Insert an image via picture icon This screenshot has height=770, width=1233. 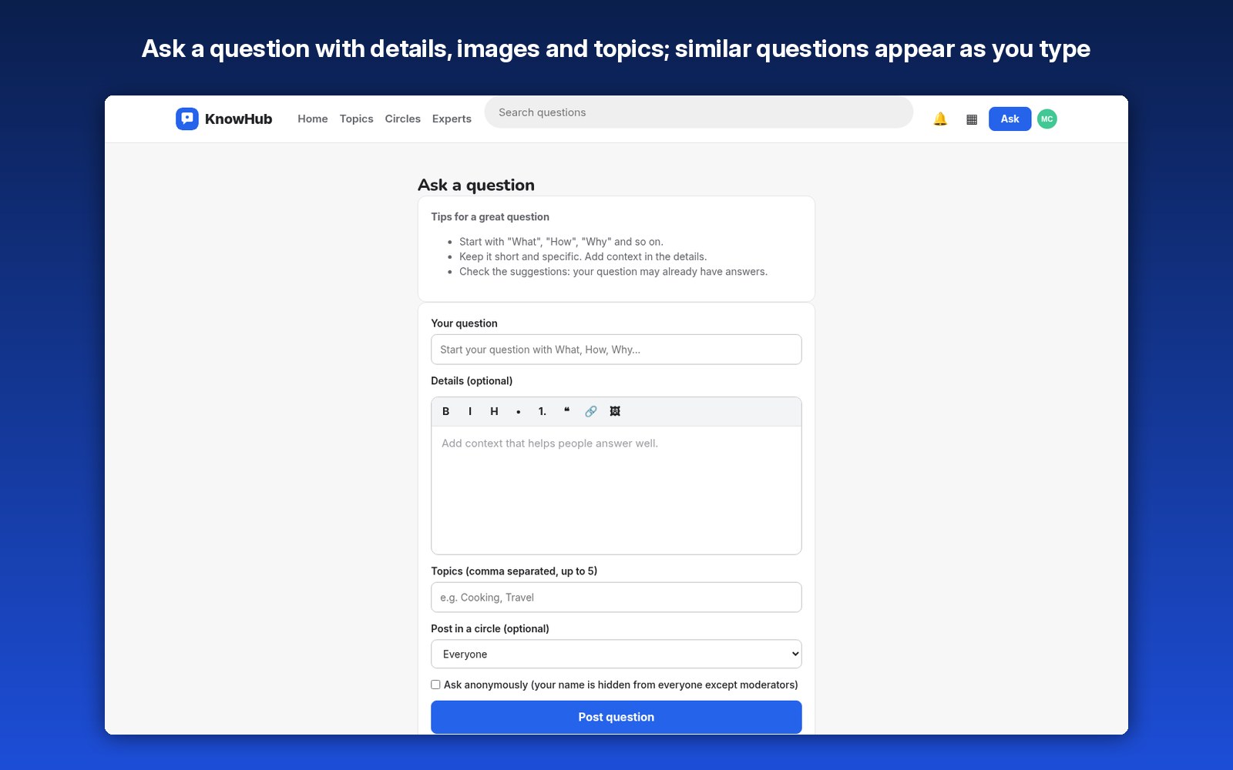tap(615, 411)
